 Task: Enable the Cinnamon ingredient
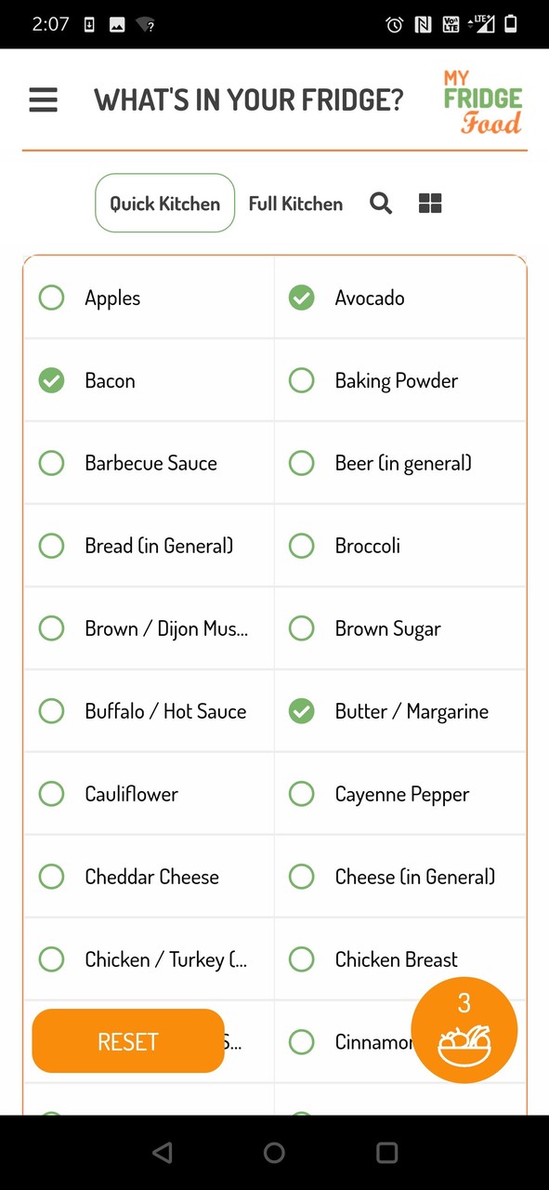[301, 1041]
